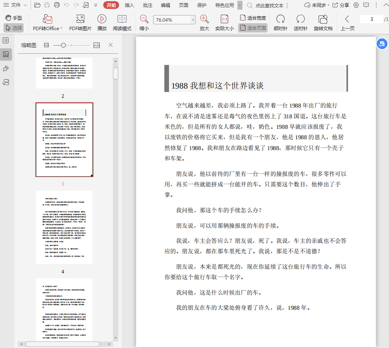Viewport: 389px width, 348px height.
Task: Expand more ribbon tabs with the chevron
Action: coord(240,5)
